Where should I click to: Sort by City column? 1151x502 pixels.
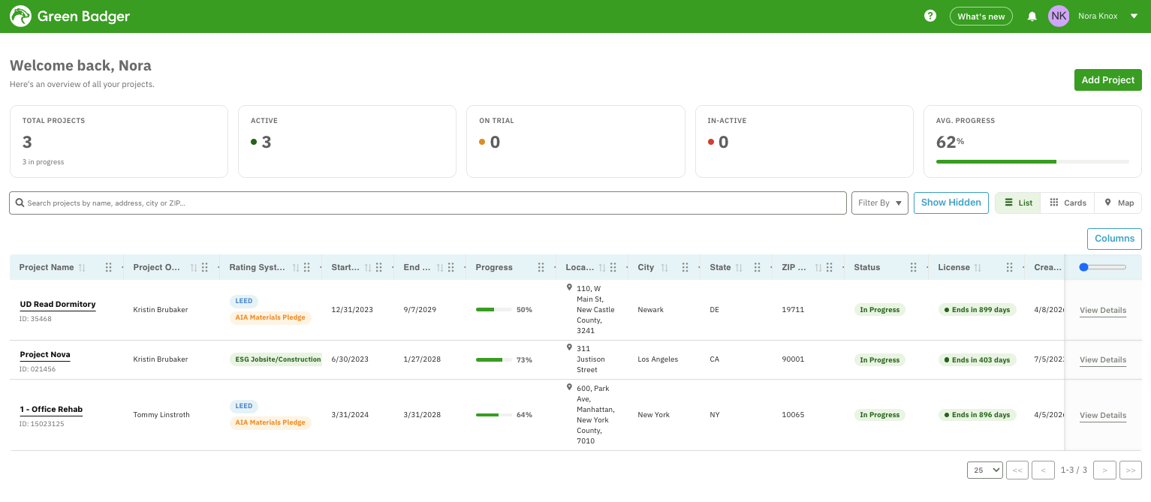pos(664,267)
